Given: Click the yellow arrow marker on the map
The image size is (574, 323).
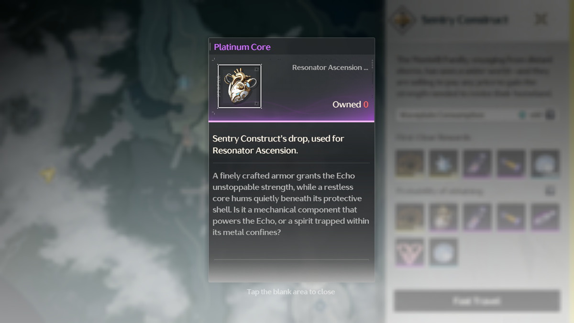Looking at the screenshot, I should 47,175.
